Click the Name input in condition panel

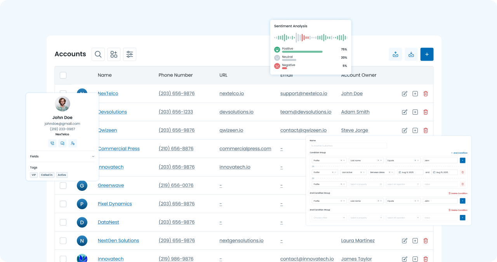coord(348,146)
